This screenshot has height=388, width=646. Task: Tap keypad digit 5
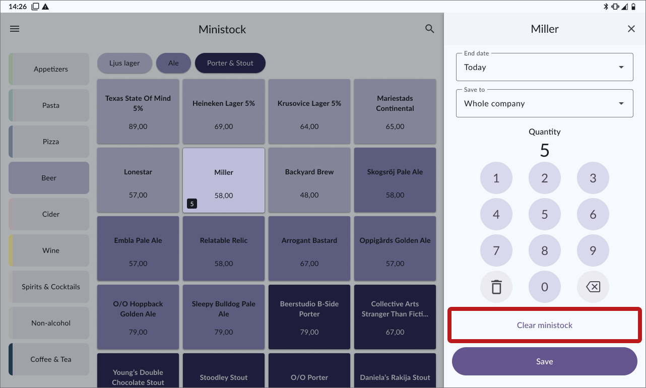coord(545,214)
